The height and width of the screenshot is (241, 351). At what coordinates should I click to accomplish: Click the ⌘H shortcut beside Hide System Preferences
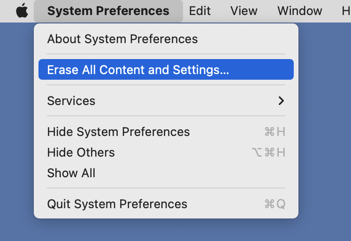[275, 132]
